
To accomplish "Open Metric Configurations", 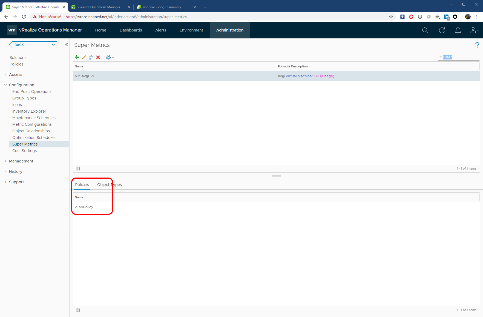I will tap(32, 124).
